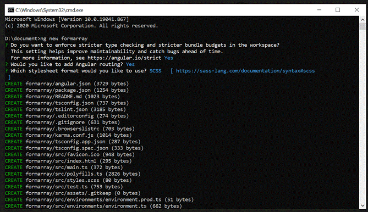
Task: Click the formarray/package.json output line
Action: pyautogui.click(x=67, y=90)
